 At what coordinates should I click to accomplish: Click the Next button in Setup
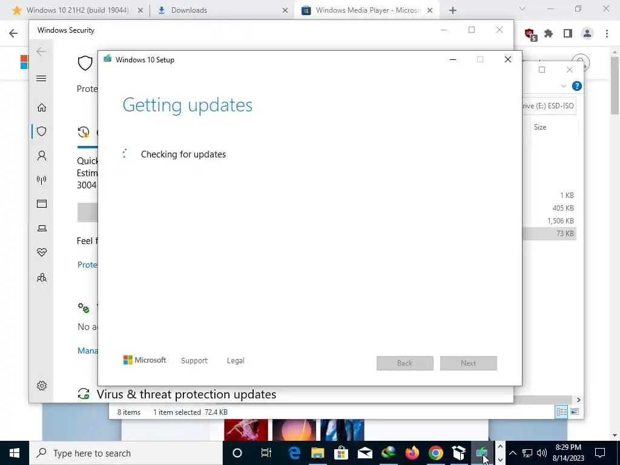(x=469, y=363)
